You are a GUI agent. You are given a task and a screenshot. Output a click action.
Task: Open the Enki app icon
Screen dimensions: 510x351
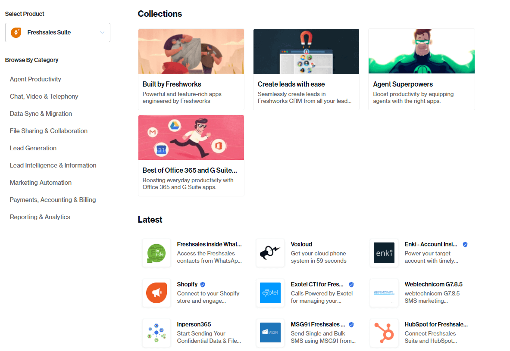384,253
